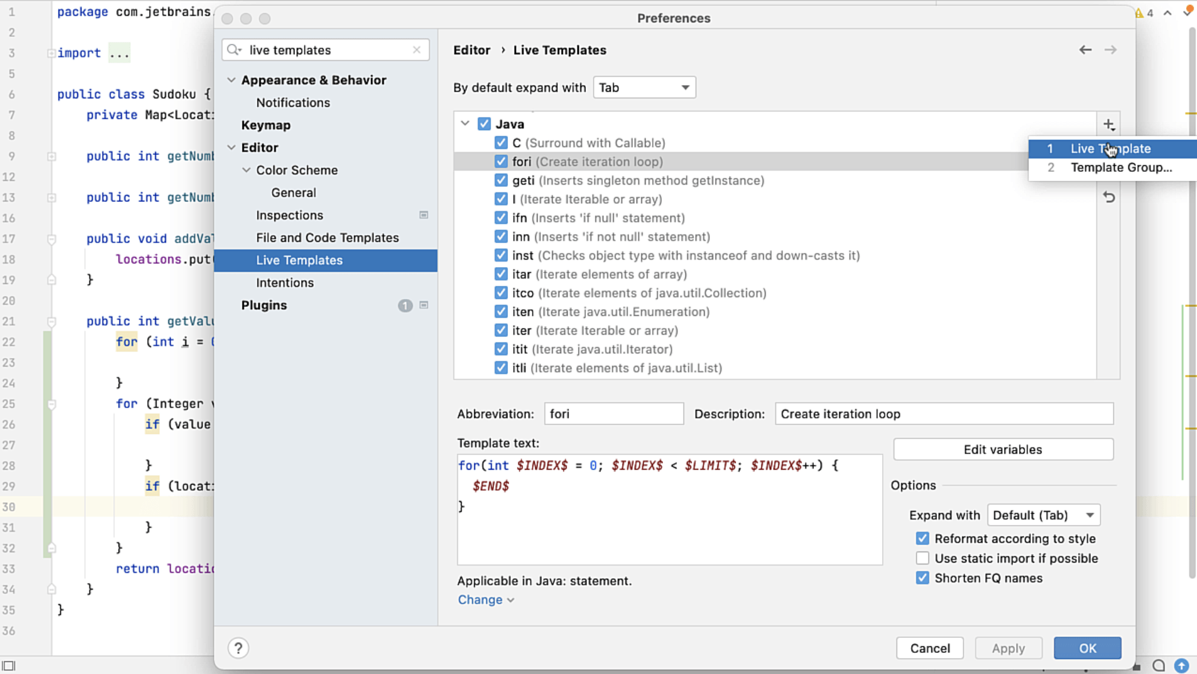Open the By default expand with dropdown
This screenshot has height=674, width=1197.
644,87
